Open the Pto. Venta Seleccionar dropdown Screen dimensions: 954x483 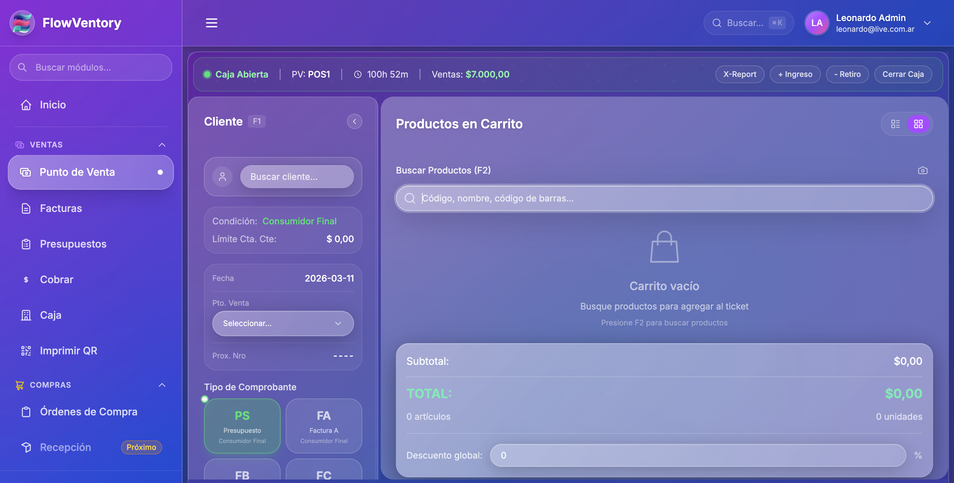point(283,323)
